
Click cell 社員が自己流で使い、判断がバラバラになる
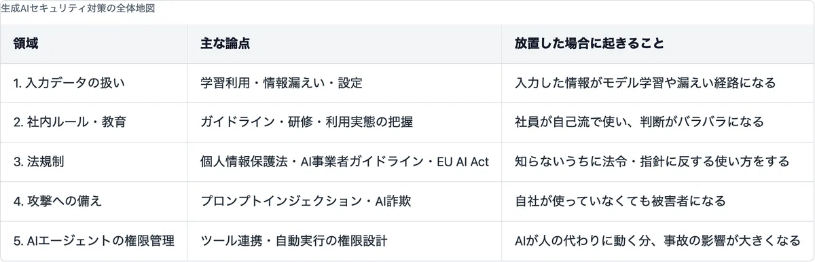click(x=658, y=122)
